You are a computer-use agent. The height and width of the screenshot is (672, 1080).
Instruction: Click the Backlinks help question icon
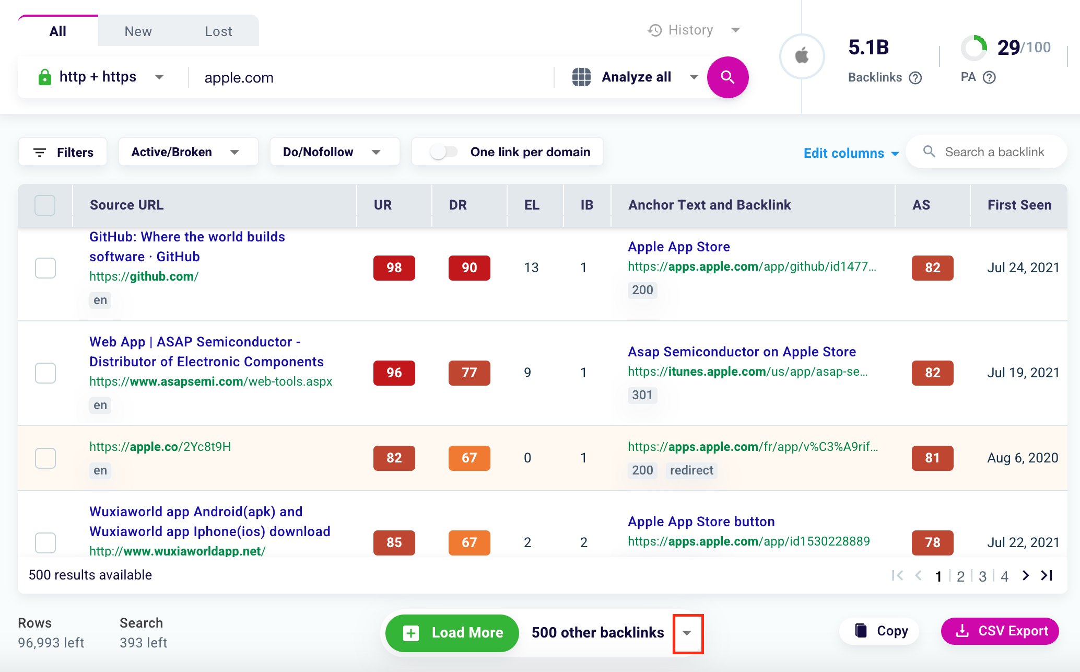click(915, 78)
